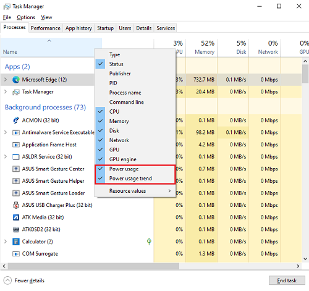Click the vertical scrollbar down arrow
309x291 pixels.
305,259
